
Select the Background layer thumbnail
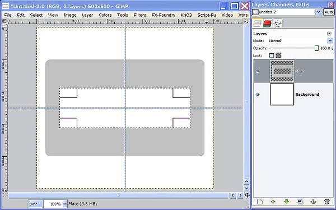[282, 94]
